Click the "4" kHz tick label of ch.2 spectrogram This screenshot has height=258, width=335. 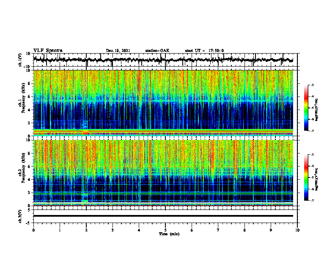coord(30,180)
